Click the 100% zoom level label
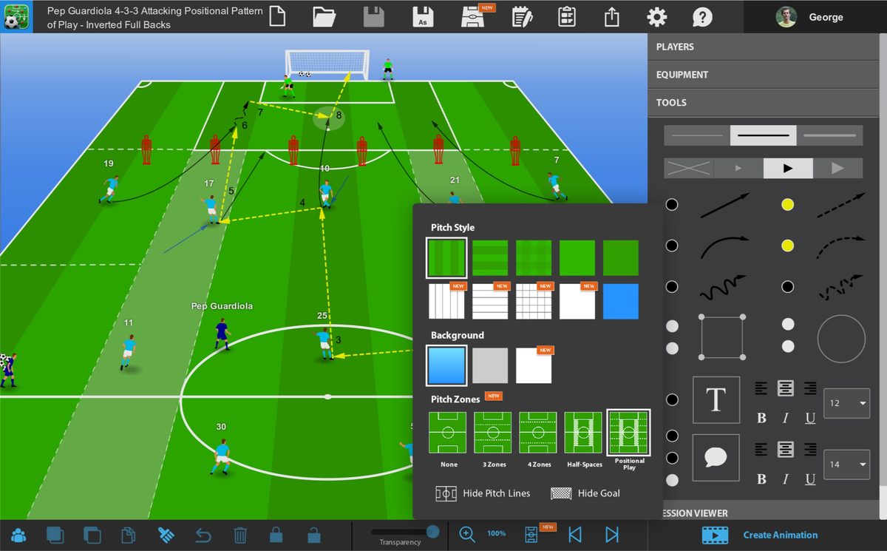The image size is (887, 551). click(497, 533)
